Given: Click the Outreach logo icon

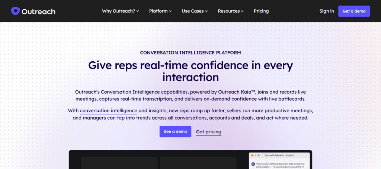Looking at the screenshot, I should pos(15,11).
